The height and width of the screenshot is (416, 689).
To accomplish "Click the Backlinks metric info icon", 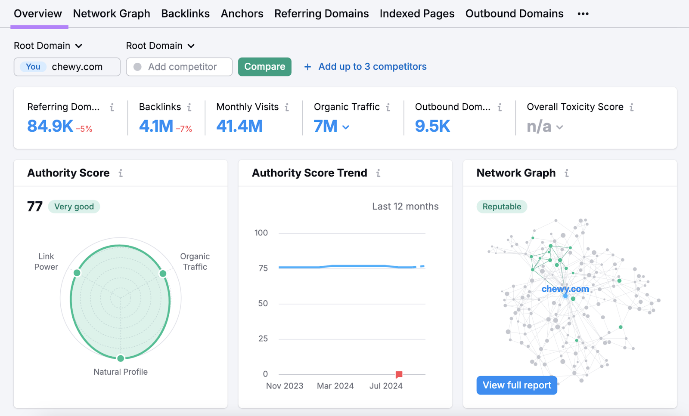I will (x=189, y=107).
